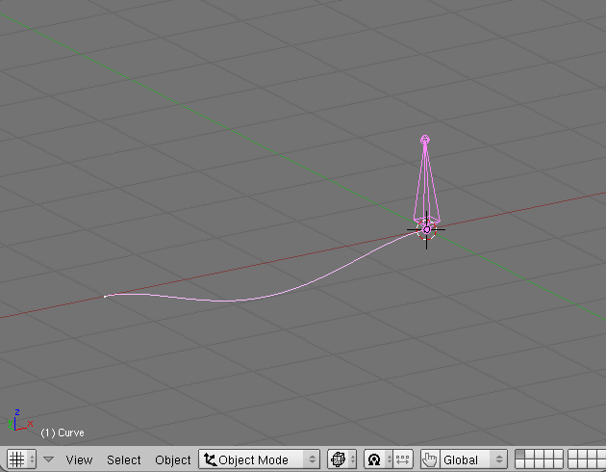
Task: Toggle layer 6 button in second block
Action: coord(572,455)
